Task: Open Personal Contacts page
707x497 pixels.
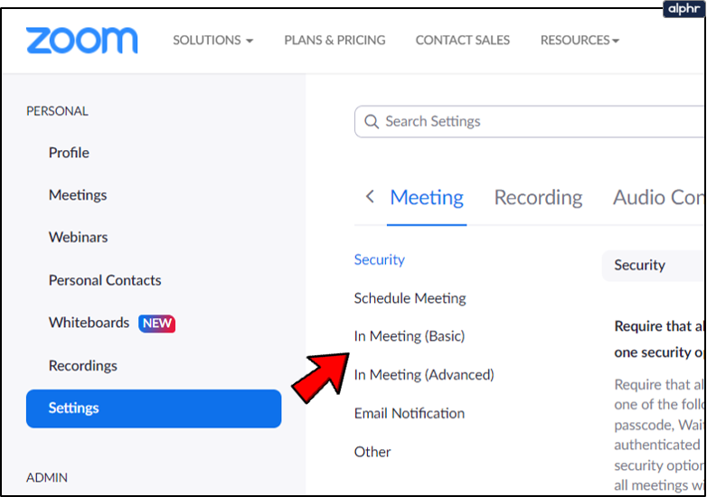Action: (x=105, y=280)
